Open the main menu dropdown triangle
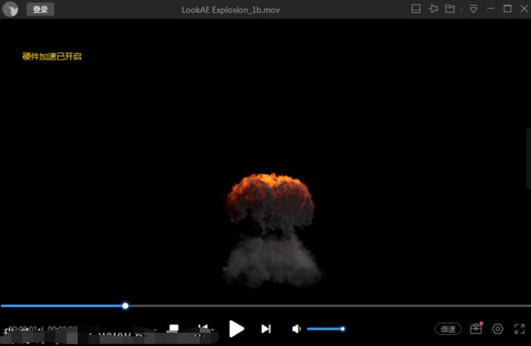 pyautogui.click(x=473, y=9)
